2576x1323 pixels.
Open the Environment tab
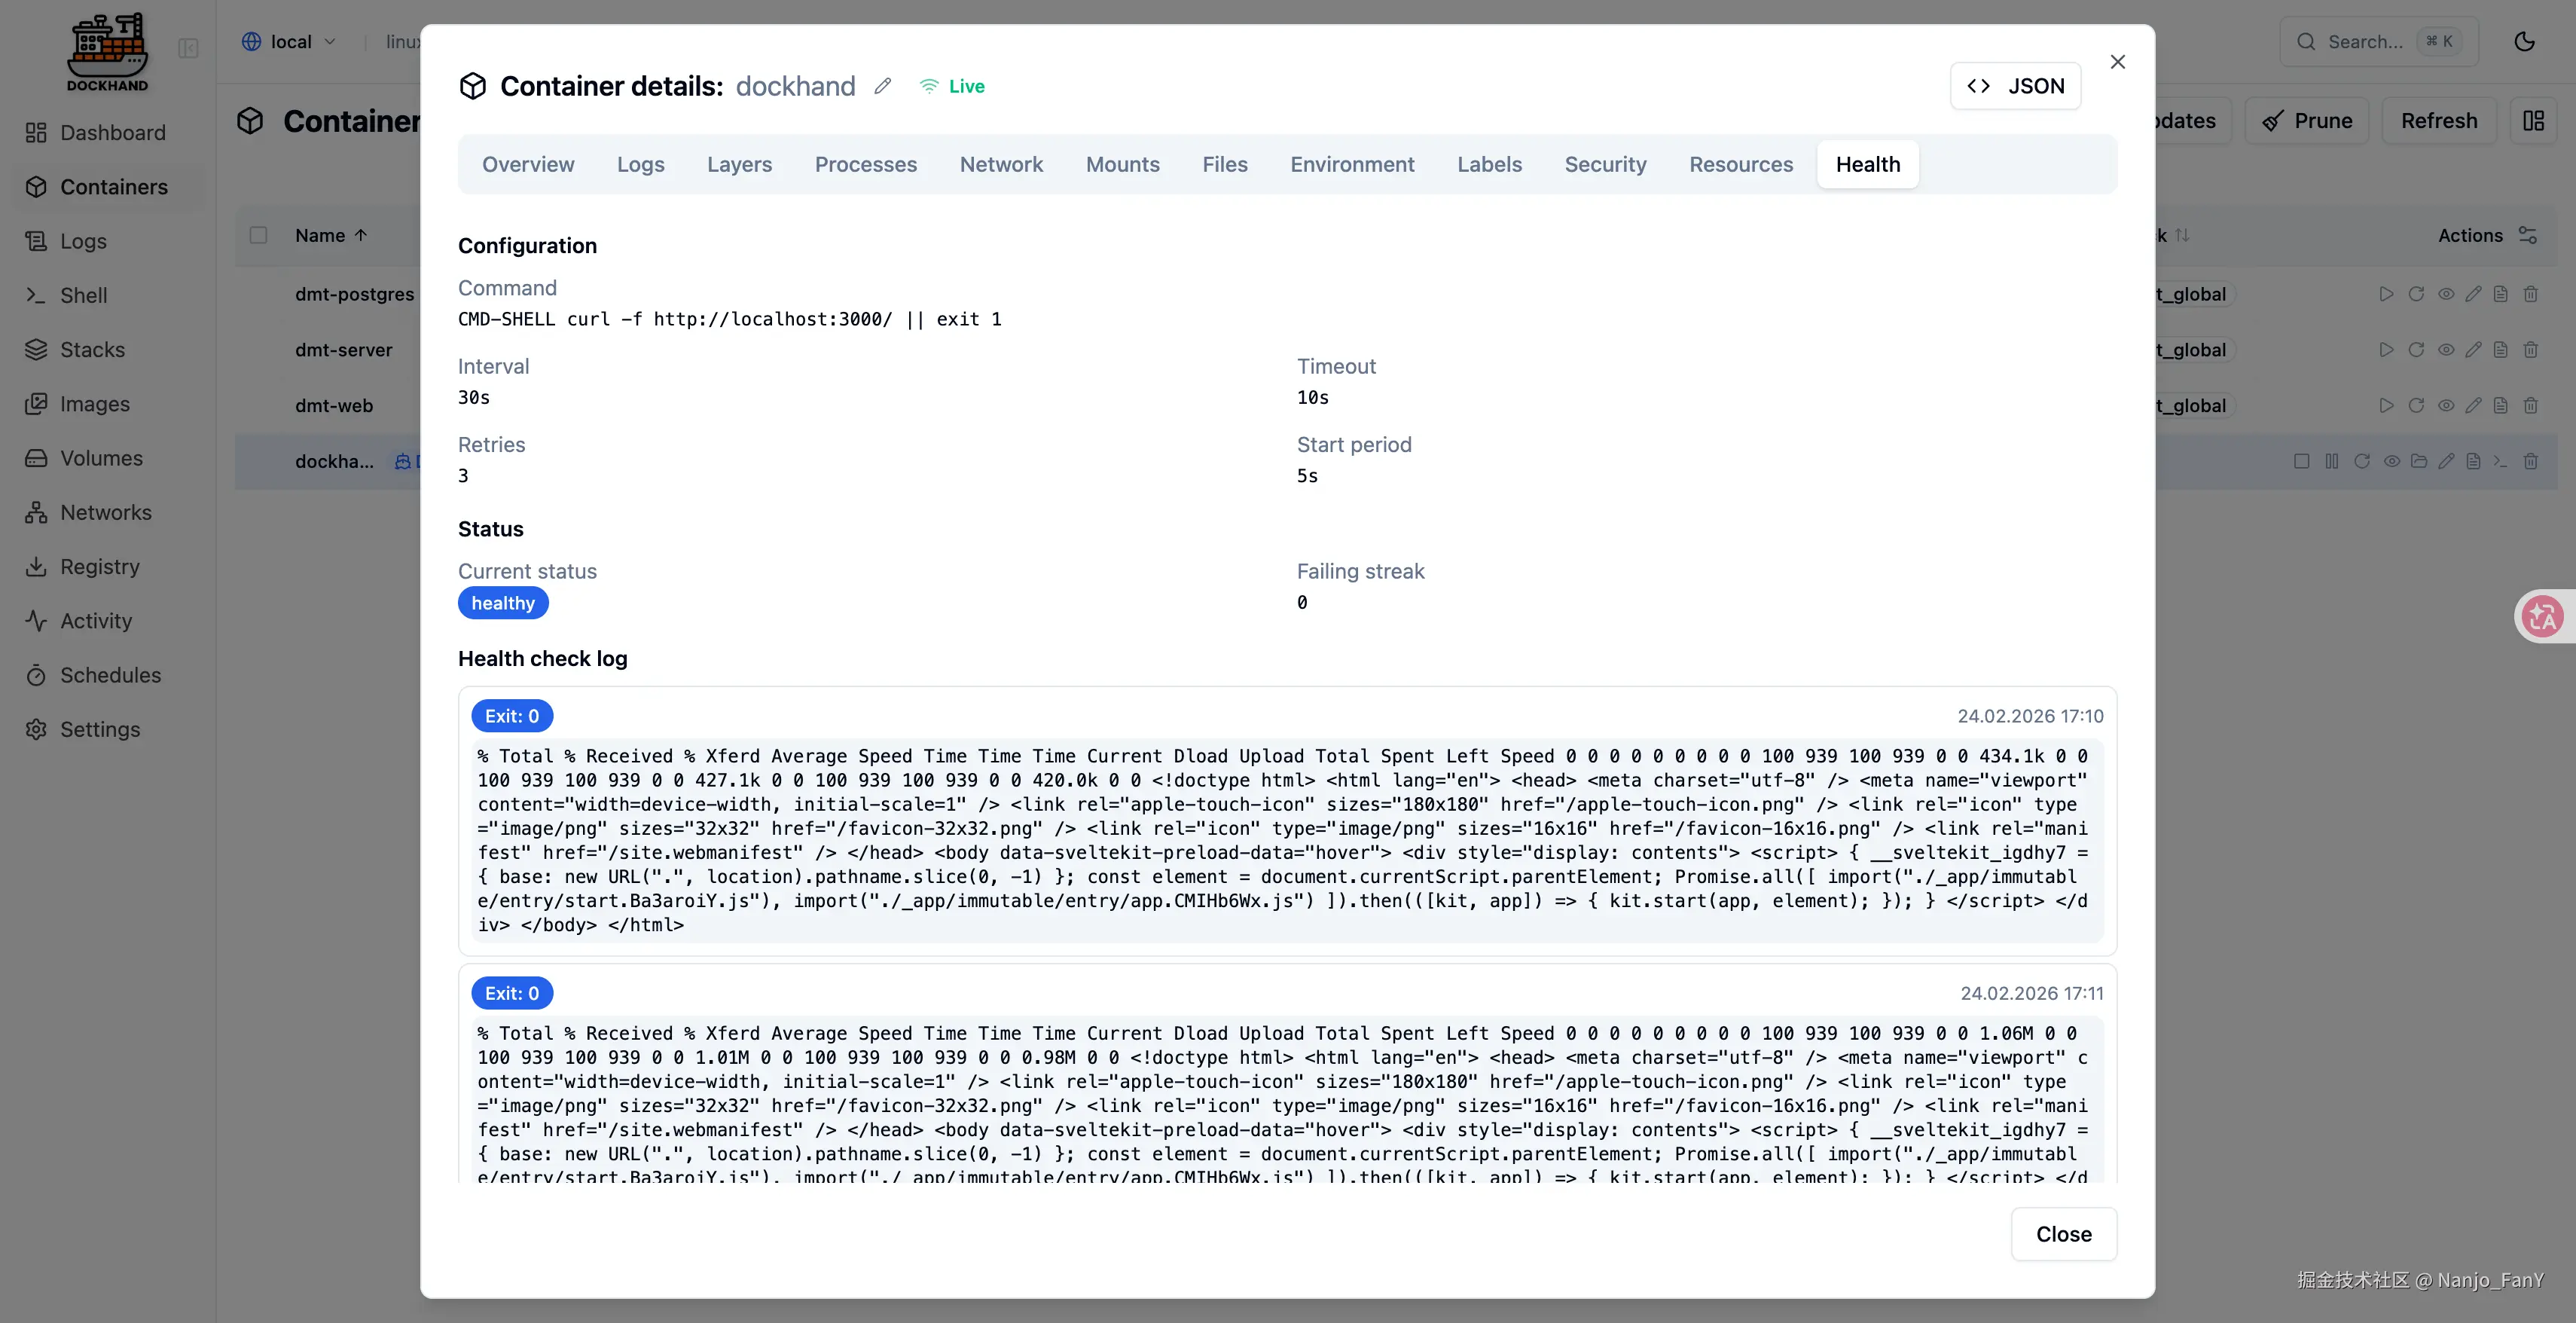pos(1351,164)
